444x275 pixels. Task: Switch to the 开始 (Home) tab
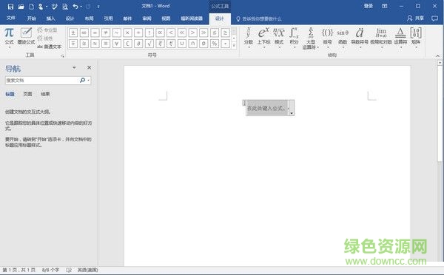[31, 18]
